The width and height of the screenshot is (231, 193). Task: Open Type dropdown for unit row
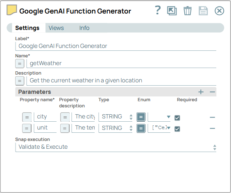tap(115, 128)
